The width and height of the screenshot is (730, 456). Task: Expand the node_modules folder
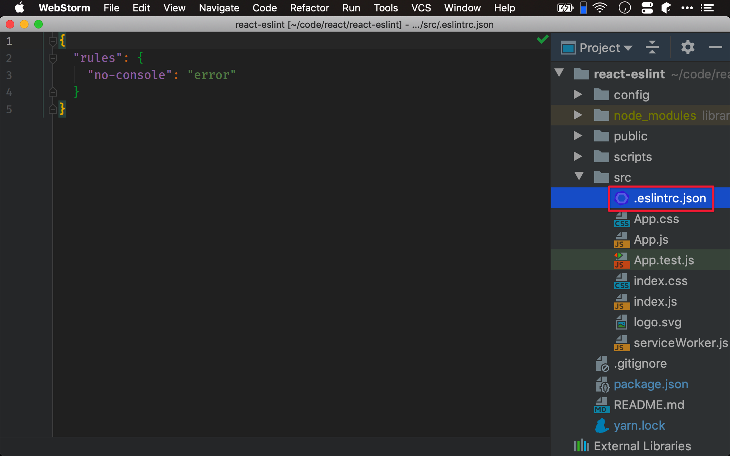tap(578, 115)
